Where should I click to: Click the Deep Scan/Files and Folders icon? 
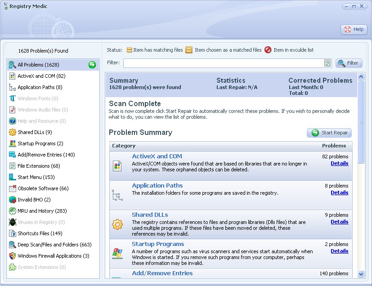12,245
